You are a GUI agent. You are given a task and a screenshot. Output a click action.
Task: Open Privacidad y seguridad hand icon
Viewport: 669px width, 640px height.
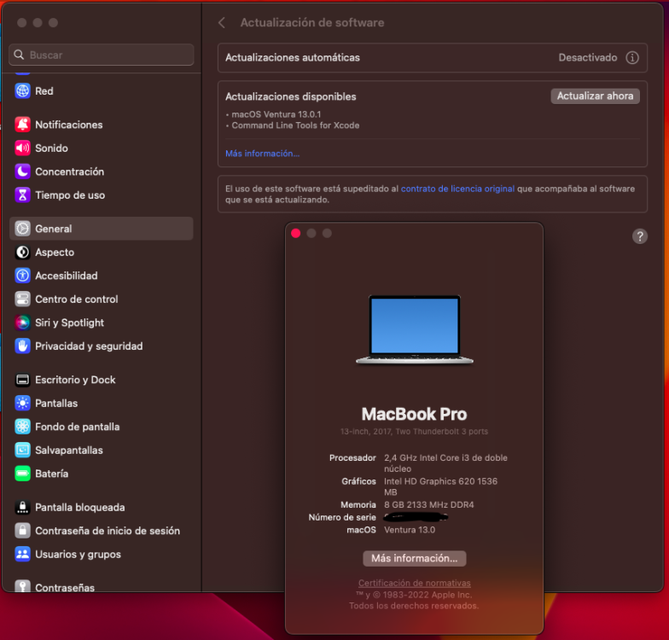click(x=22, y=346)
